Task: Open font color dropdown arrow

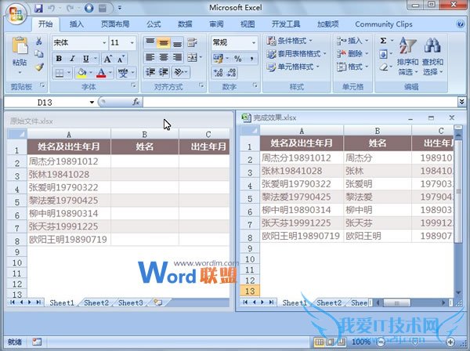Action: coord(110,73)
